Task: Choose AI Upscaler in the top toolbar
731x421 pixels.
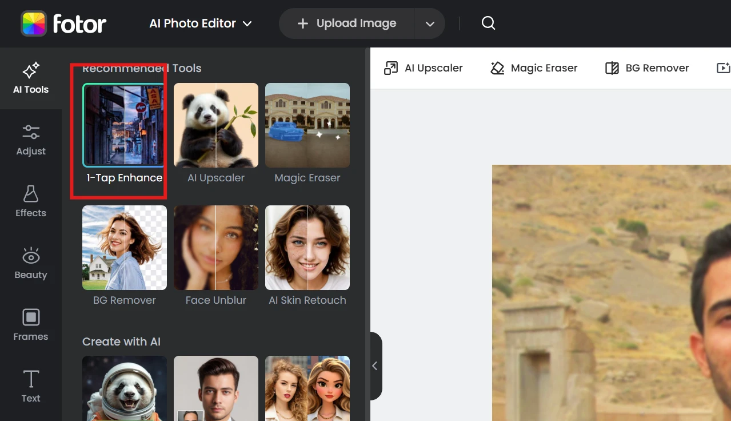Action: coord(424,68)
